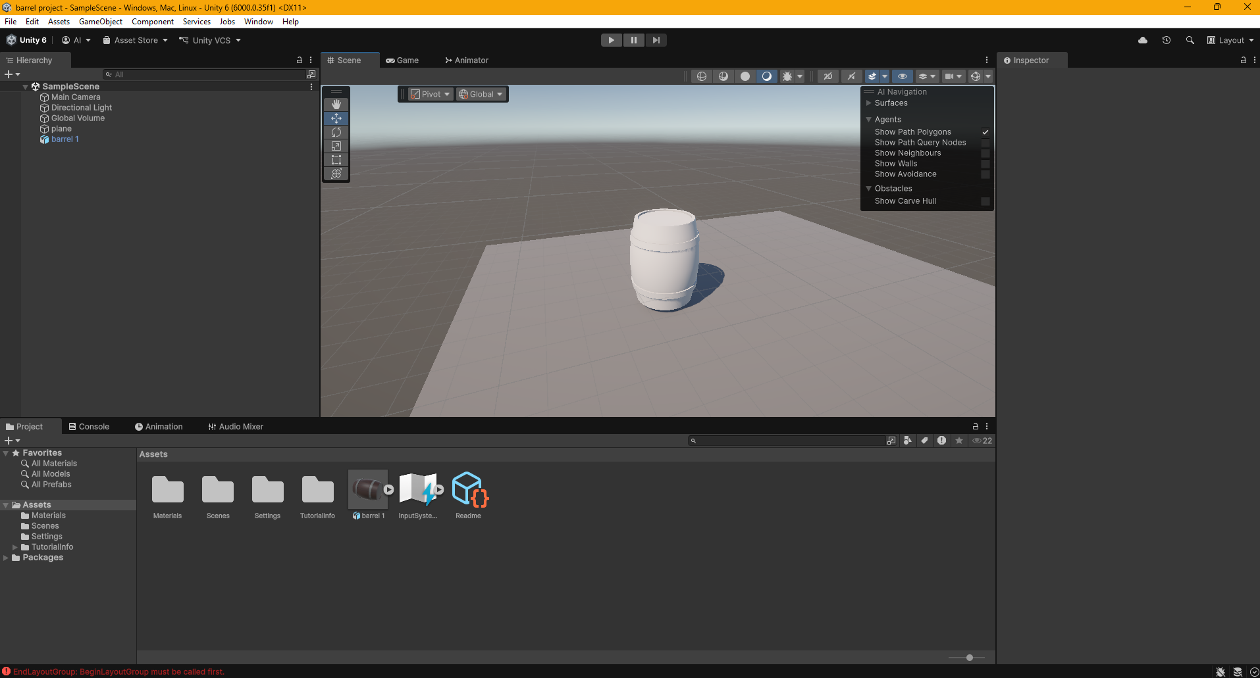The image size is (1260, 678).
Task: Click the Step frame button
Action: pos(656,40)
